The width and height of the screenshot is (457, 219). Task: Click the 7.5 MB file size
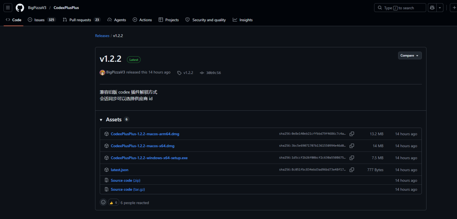coord(378,158)
